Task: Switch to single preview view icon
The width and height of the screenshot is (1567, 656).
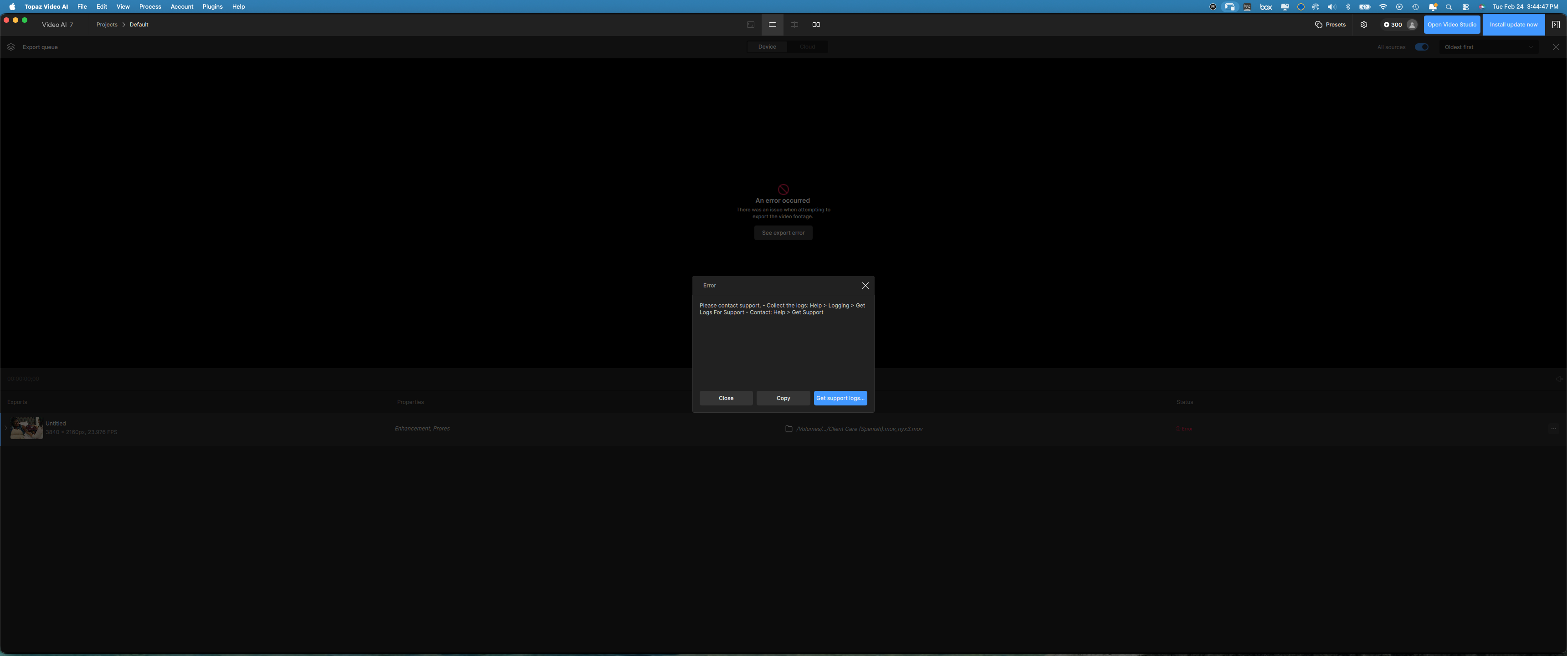Action: coord(773,25)
